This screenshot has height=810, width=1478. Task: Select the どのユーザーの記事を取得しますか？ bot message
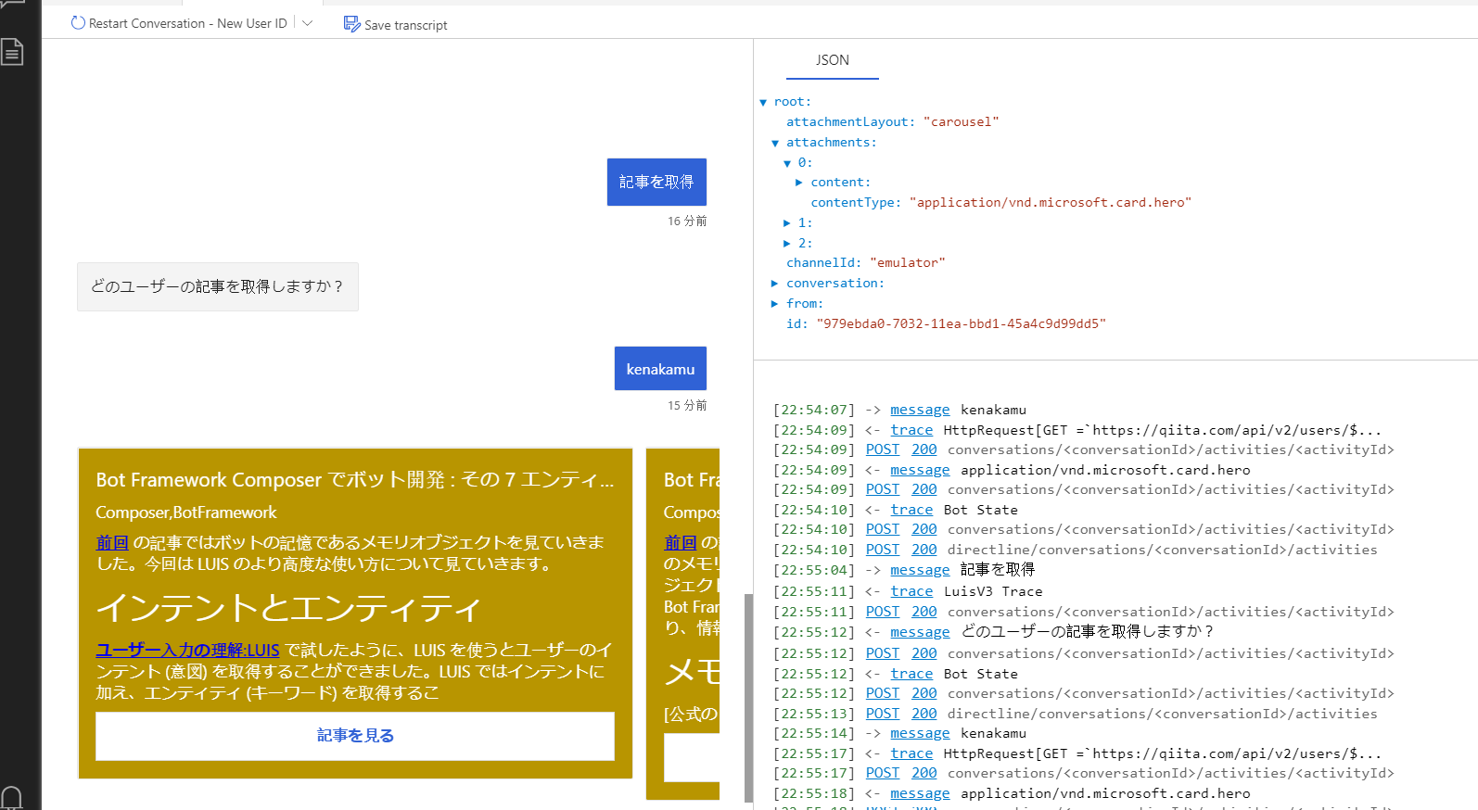(218, 287)
